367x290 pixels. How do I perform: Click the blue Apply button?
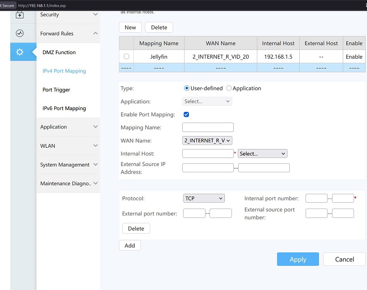click(x=298, y=259)
